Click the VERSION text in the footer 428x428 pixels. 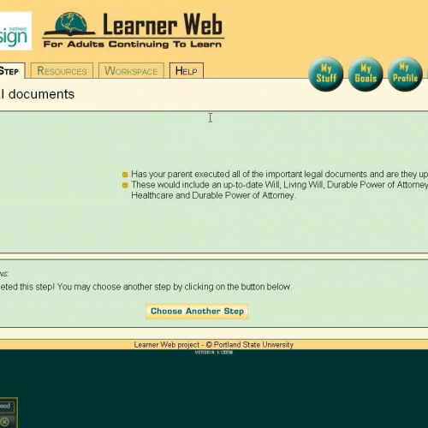214,353
